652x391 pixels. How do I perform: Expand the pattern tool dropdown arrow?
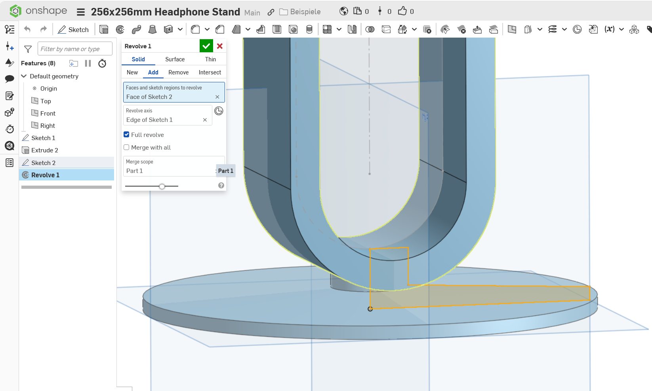(339, 29)
